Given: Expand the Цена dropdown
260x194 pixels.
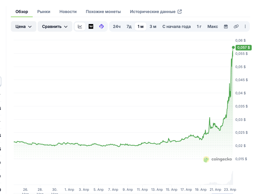Looking at the screenshot, I should 24,27.
